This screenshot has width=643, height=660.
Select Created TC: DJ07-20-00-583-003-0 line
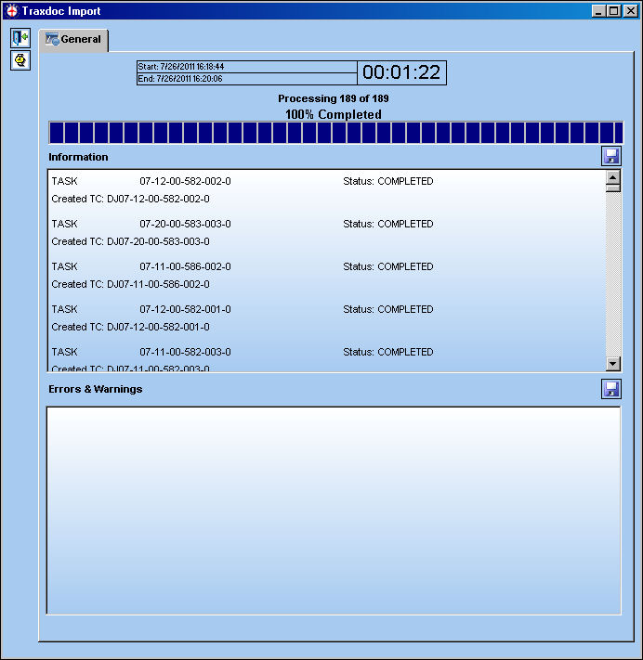[131, 241]
